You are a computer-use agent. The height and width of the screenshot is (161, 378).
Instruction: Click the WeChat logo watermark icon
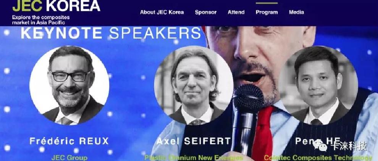coord(320,146)
